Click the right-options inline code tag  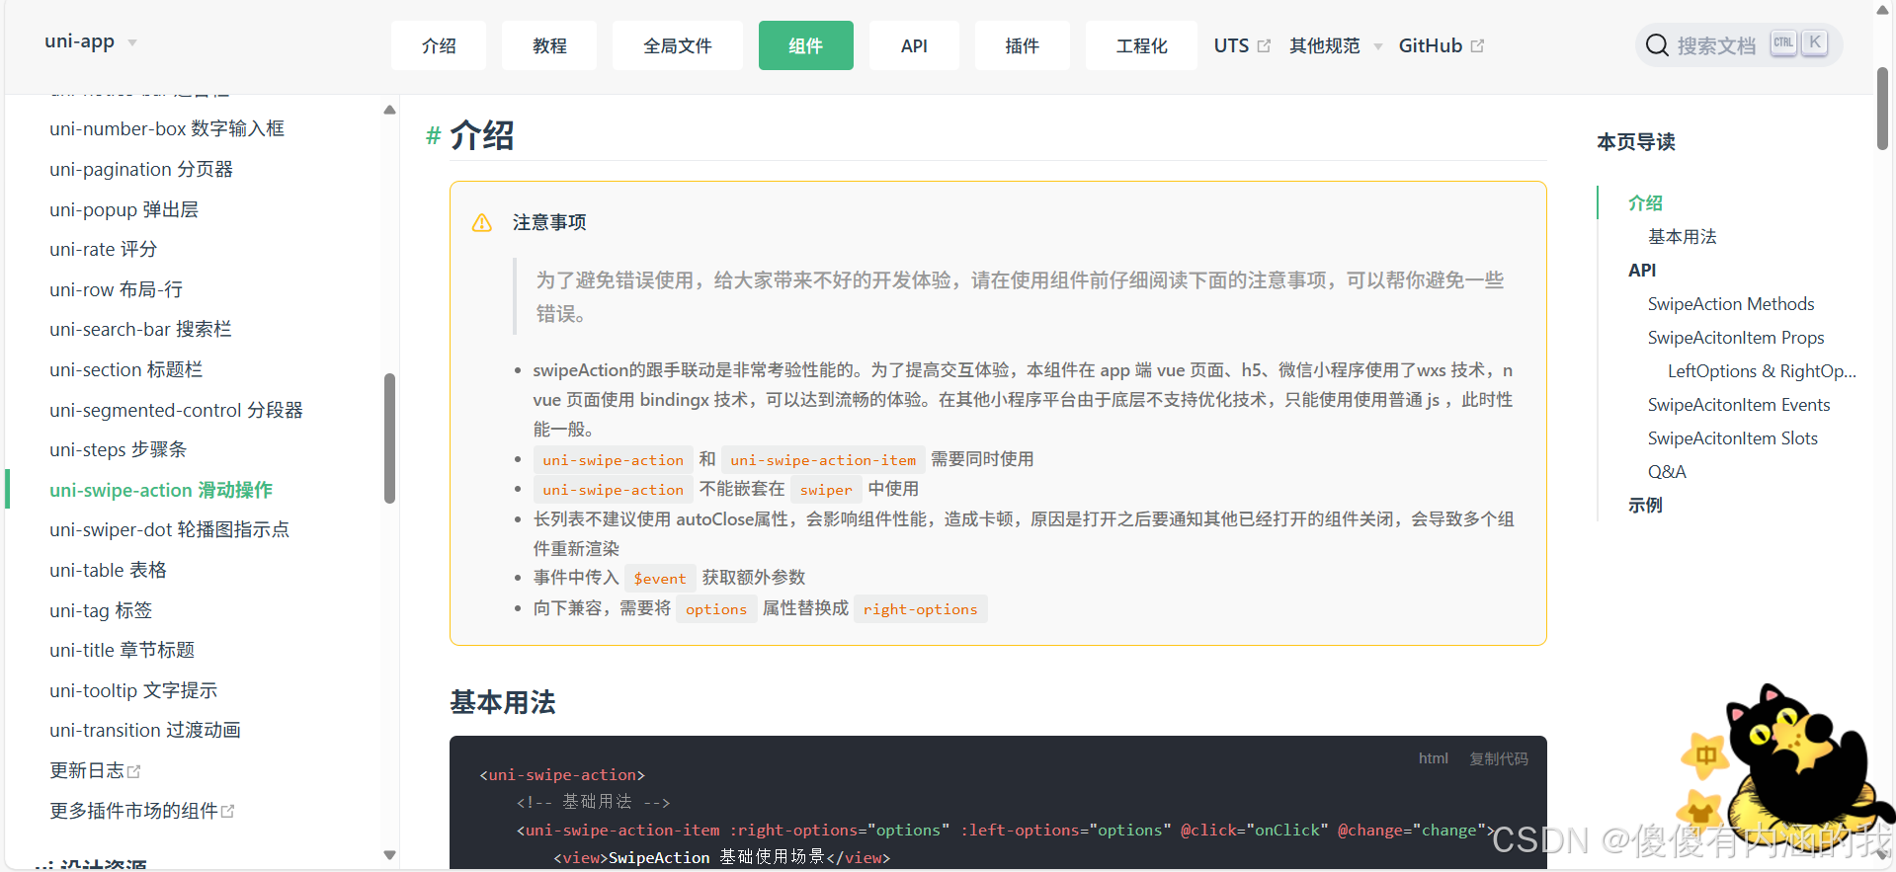click(x=920, y=609)
